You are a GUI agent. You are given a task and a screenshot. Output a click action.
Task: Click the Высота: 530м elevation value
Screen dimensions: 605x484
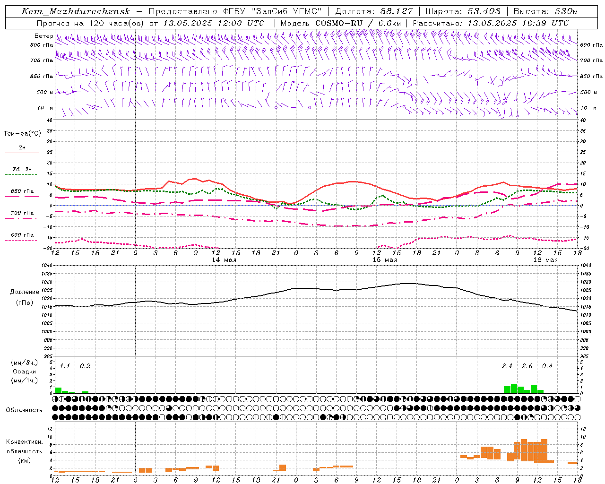[x=545, y=11]
